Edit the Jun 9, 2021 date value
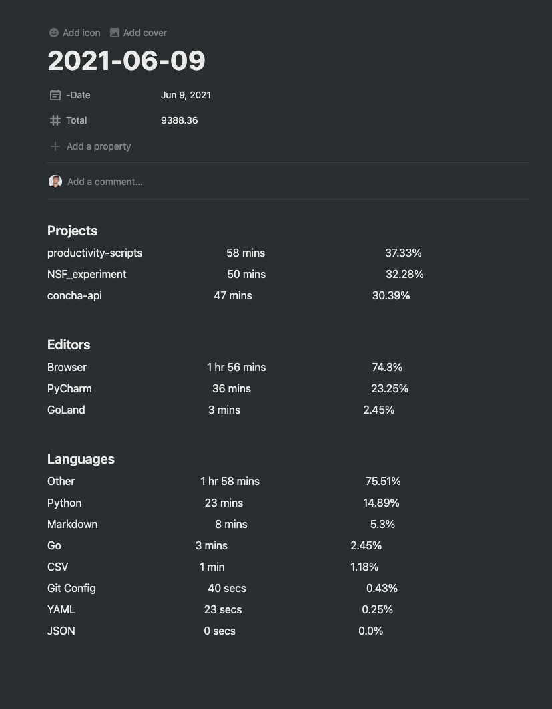The height and width of the screenshot is (709, 552). [186, 95]
